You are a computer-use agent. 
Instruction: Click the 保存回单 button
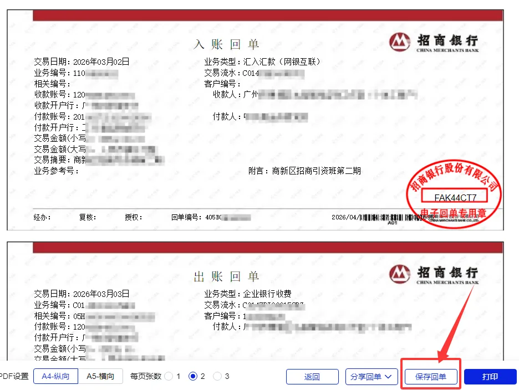point(431,377)
